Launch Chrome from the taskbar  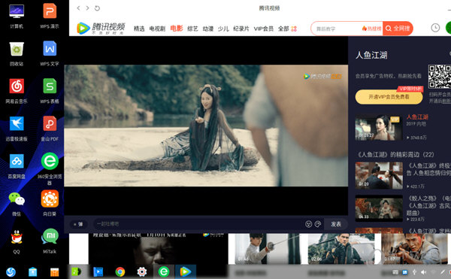tap(120, 271)
